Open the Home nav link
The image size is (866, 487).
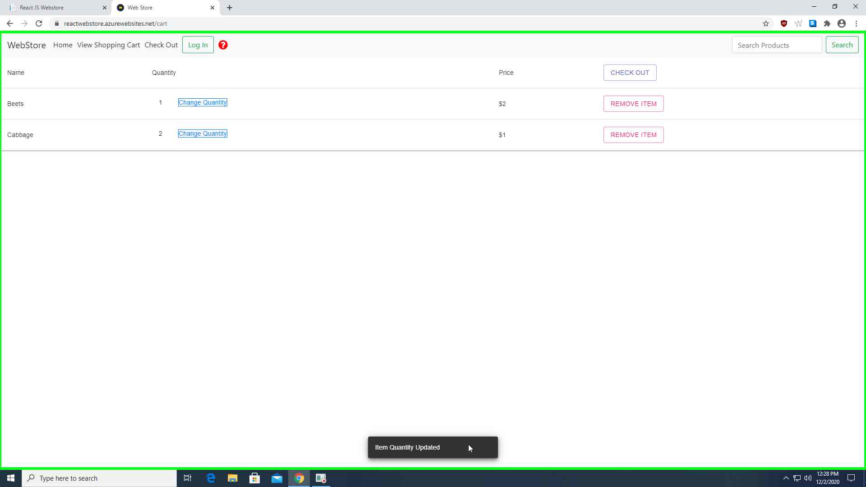[63, 45]
